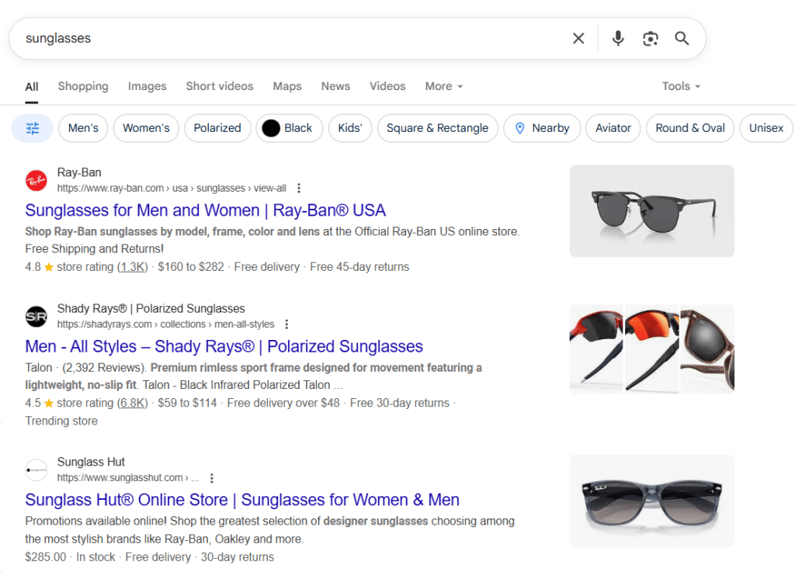Switch to the Maps tab

click(287, 86)
